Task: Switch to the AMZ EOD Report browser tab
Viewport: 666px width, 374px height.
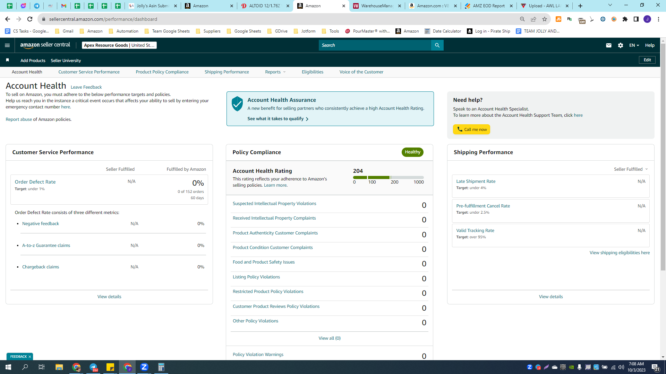Action: (489, 6)
